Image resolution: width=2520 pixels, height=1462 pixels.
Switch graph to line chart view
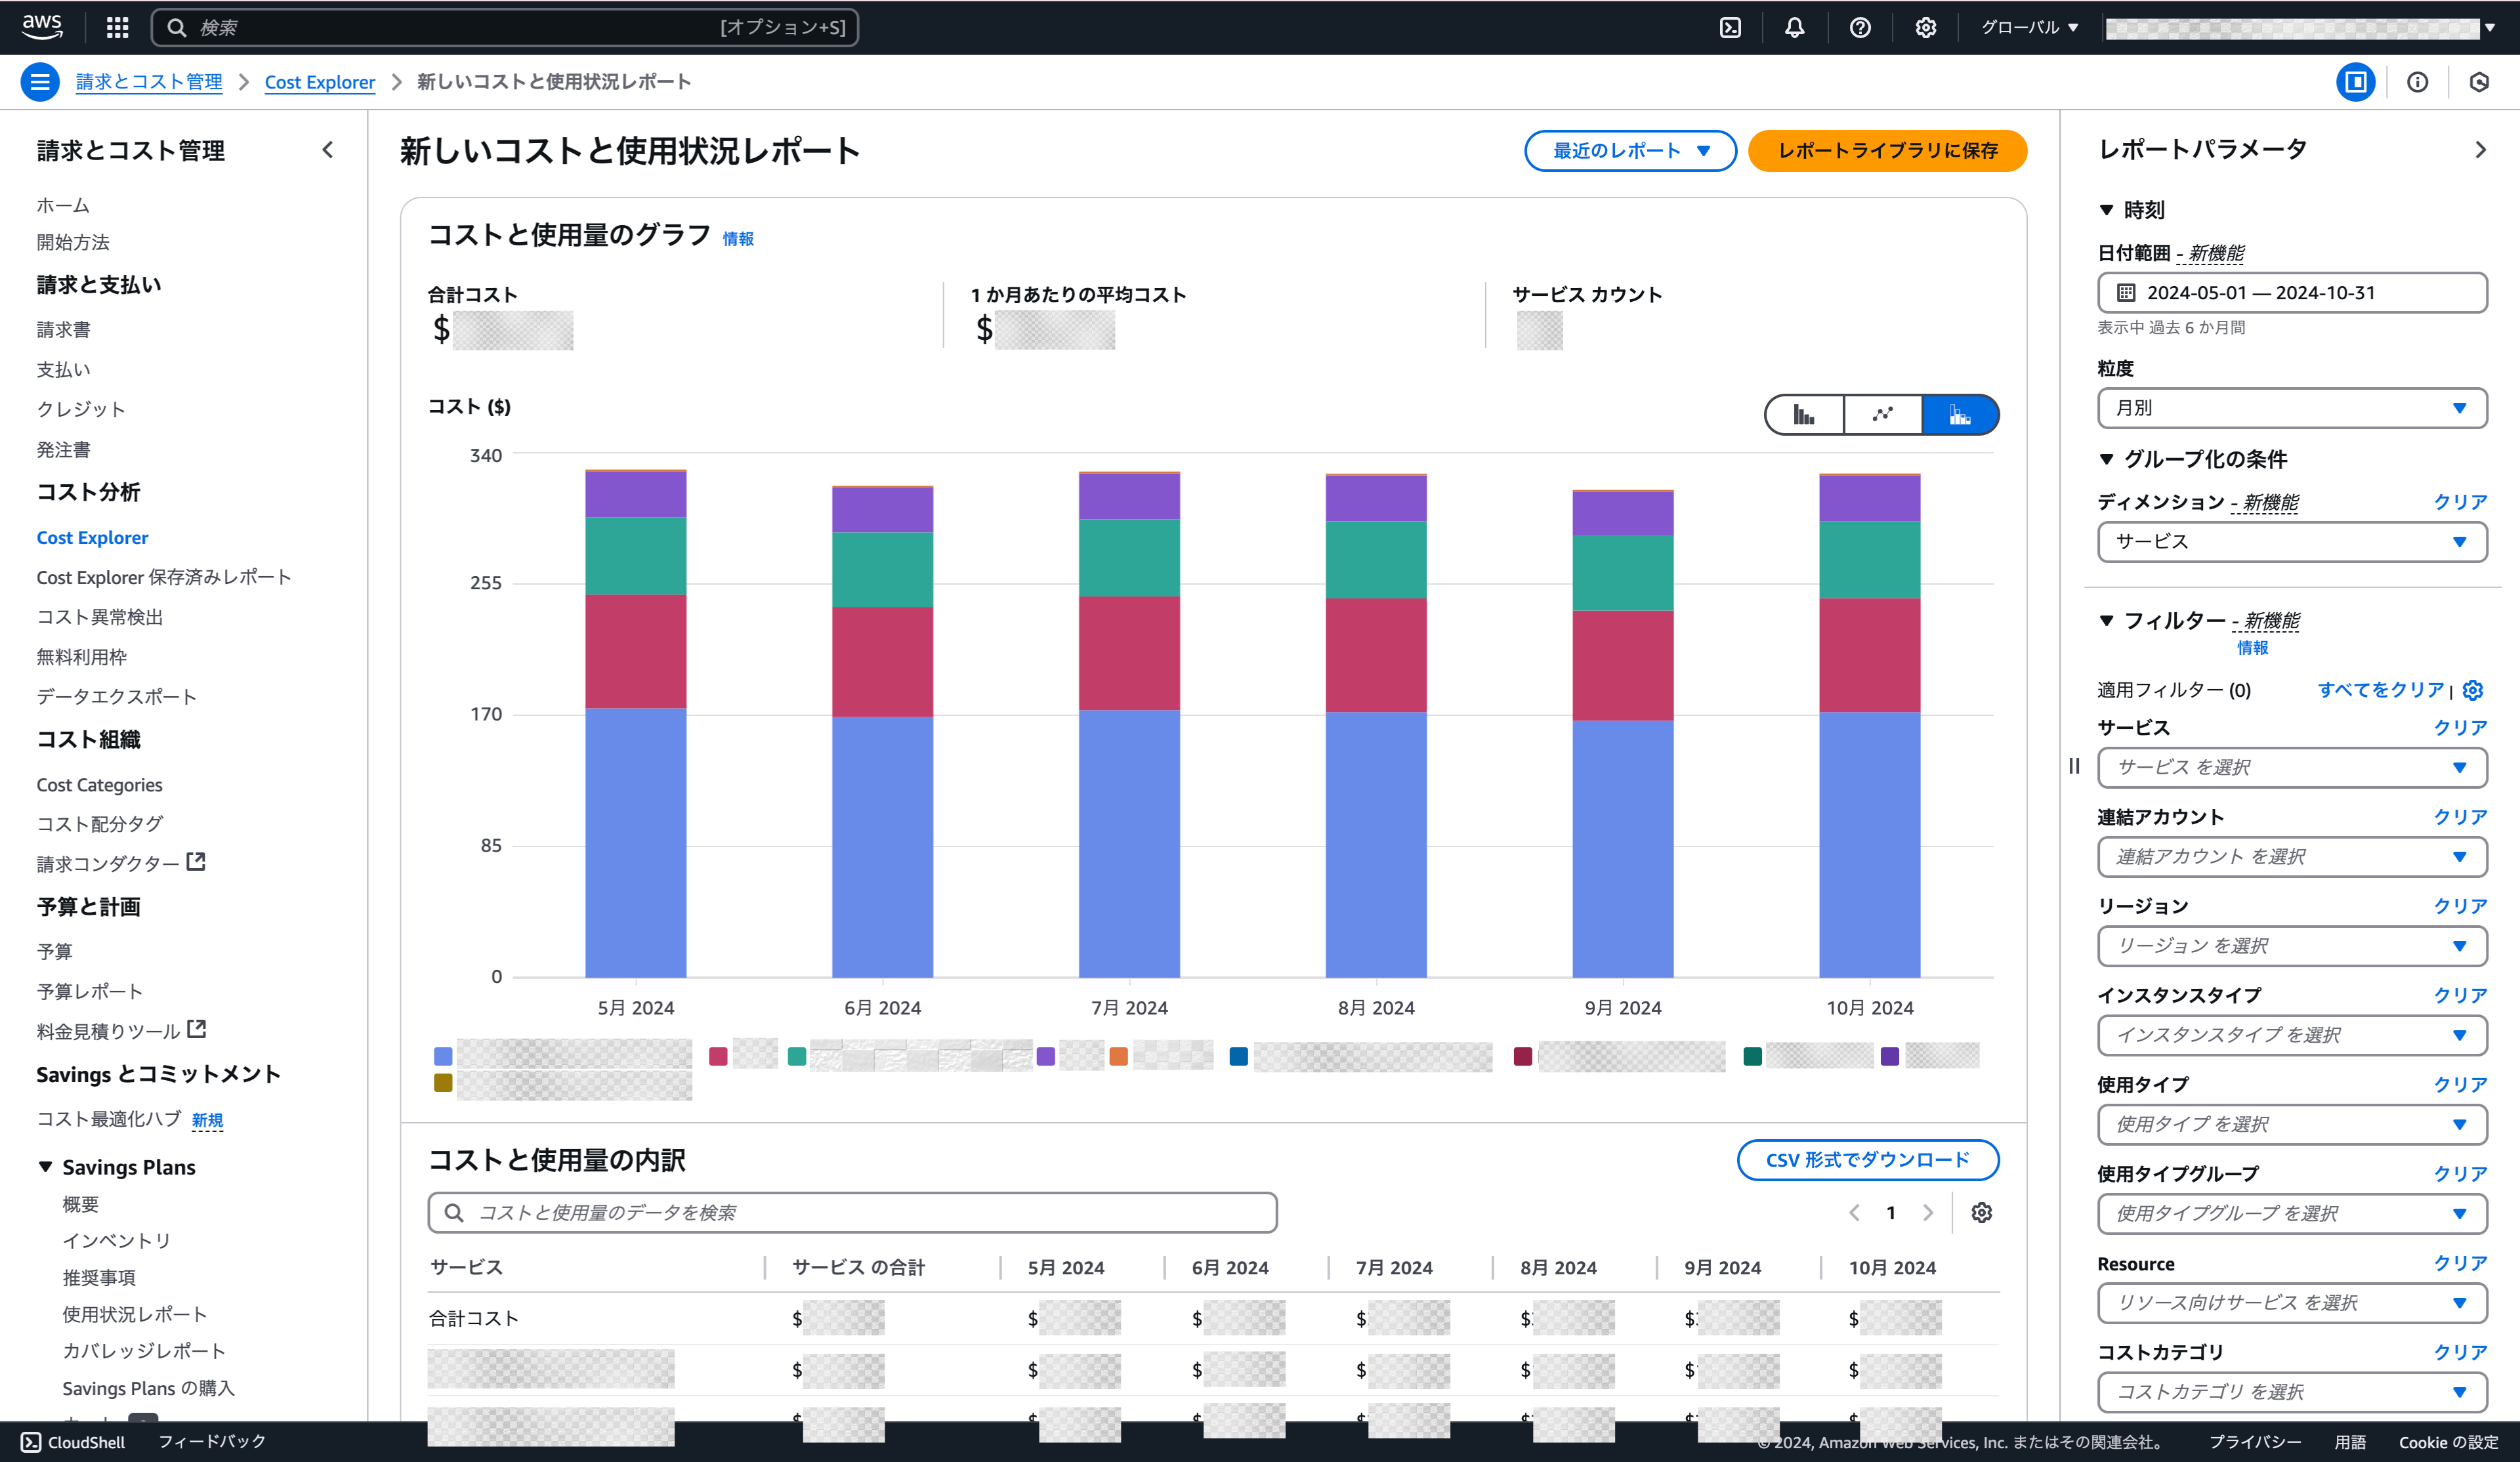point(1882,415)
